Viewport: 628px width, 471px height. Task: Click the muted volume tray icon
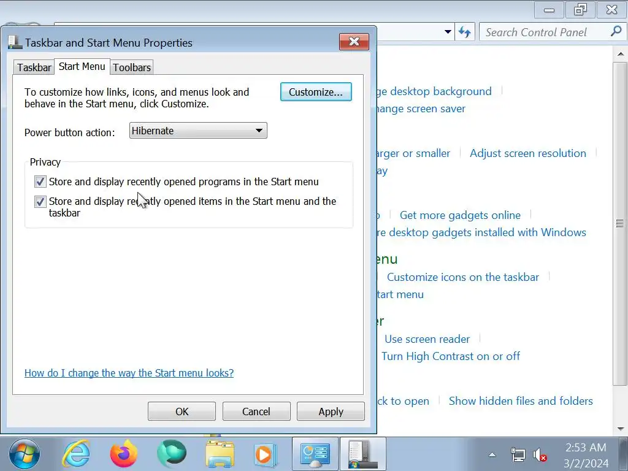[540, 454]
